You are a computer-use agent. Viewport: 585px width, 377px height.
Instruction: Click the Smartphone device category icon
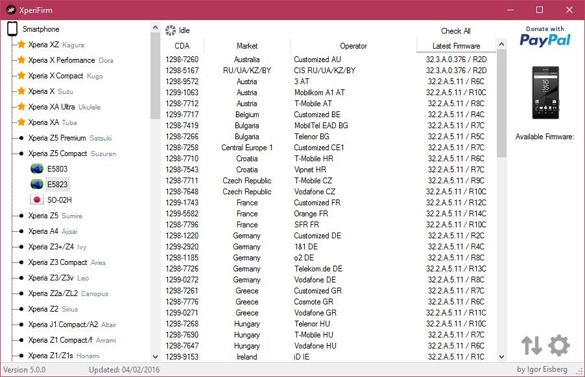coord(12,29)
